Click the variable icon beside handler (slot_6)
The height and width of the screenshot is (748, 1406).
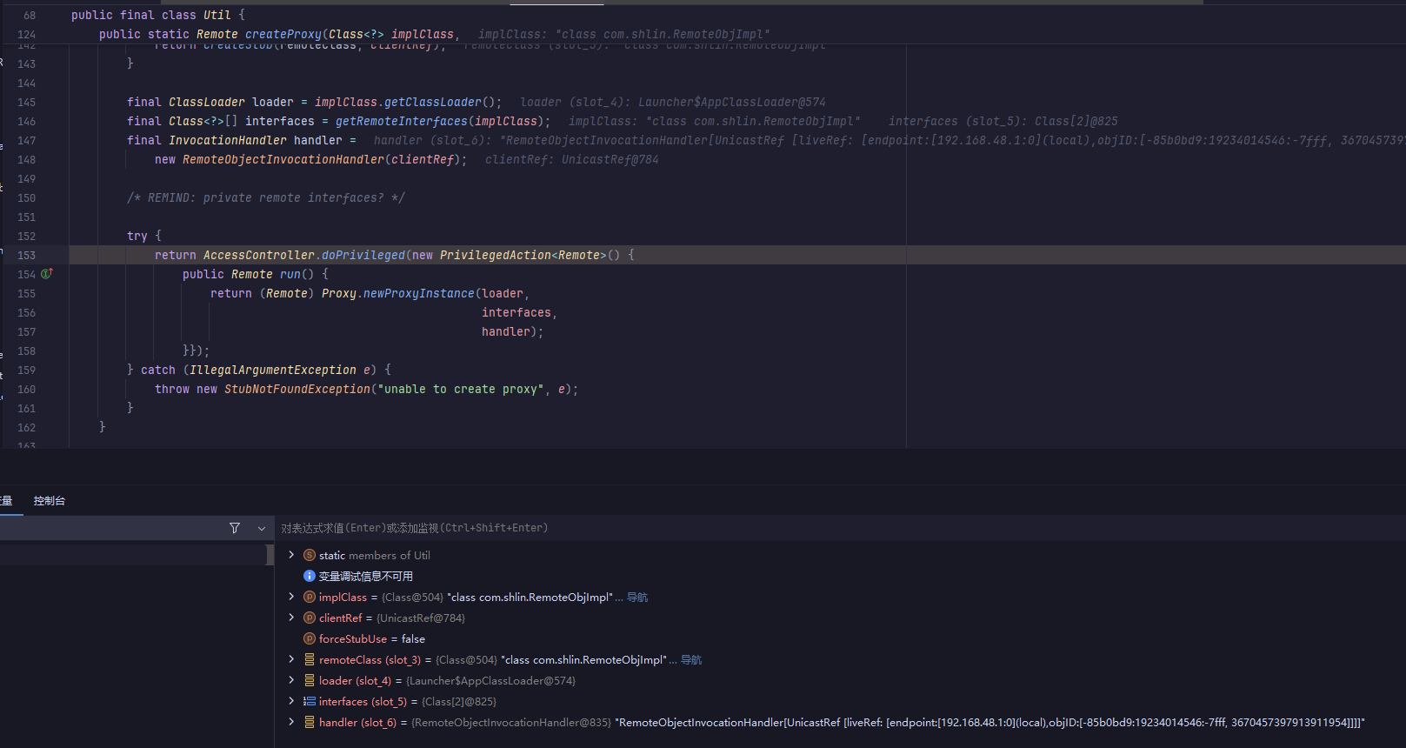[310, 722]
